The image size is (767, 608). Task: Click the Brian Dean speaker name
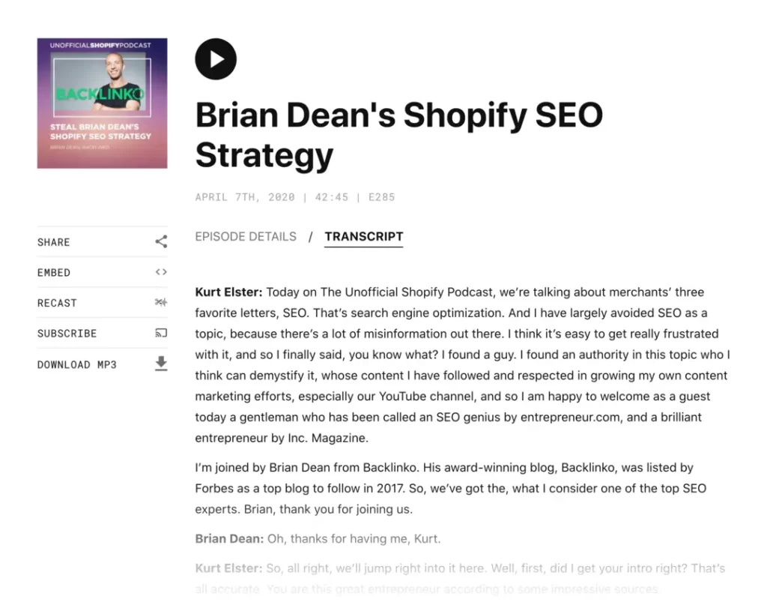[229, 539]
